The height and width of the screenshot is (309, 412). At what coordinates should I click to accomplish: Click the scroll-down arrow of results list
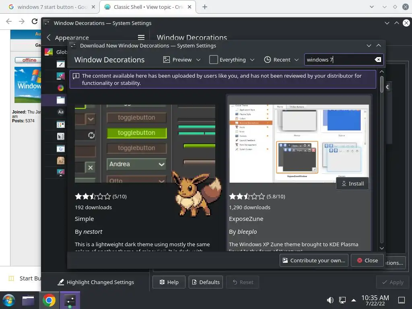[x=382, y=248]
